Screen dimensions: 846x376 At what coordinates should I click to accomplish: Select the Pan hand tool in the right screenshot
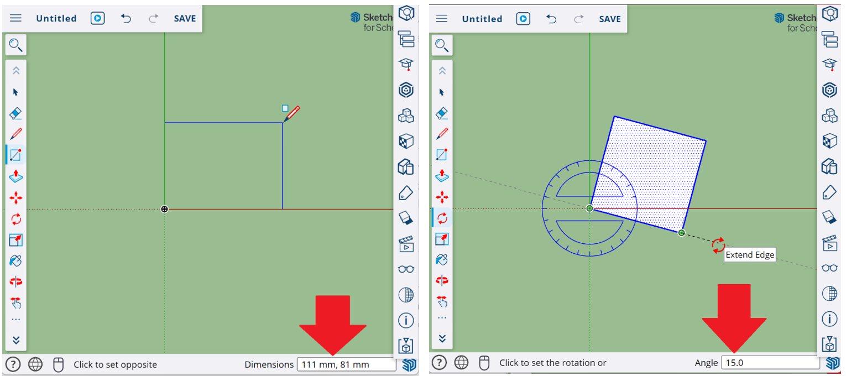442,301
